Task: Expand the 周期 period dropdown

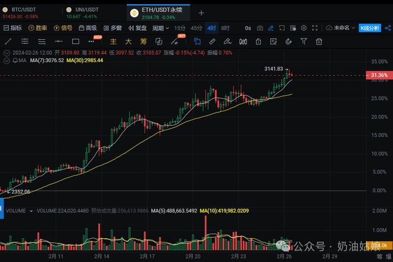Action: [x=160, y=28]
